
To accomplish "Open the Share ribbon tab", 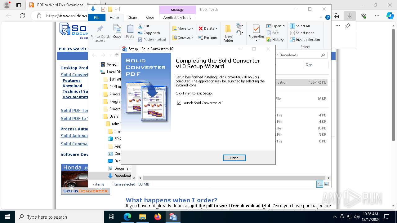I will [x=132, y=18].
